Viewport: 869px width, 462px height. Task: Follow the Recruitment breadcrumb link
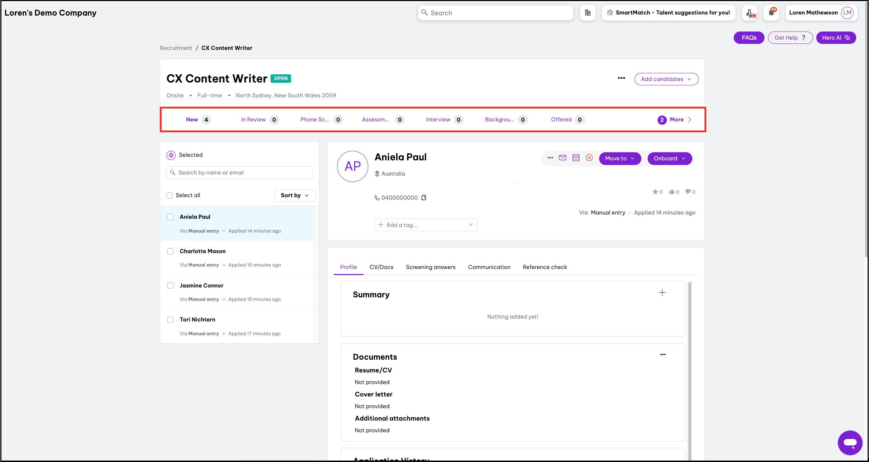tap(176, 48)
